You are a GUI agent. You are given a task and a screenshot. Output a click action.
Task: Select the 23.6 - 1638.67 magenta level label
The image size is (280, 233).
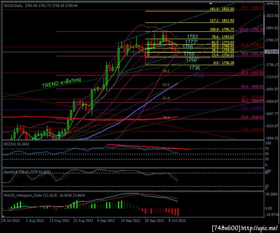pyautogui.click(x=252, y=117)
